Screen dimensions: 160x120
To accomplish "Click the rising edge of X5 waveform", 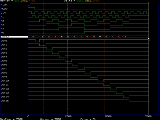I will click(84, 33).
